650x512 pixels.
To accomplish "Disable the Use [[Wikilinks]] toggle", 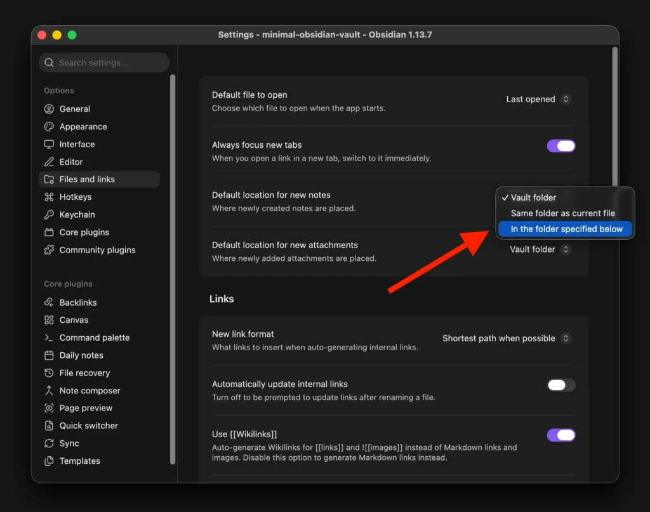I will [x=561, y=435].
